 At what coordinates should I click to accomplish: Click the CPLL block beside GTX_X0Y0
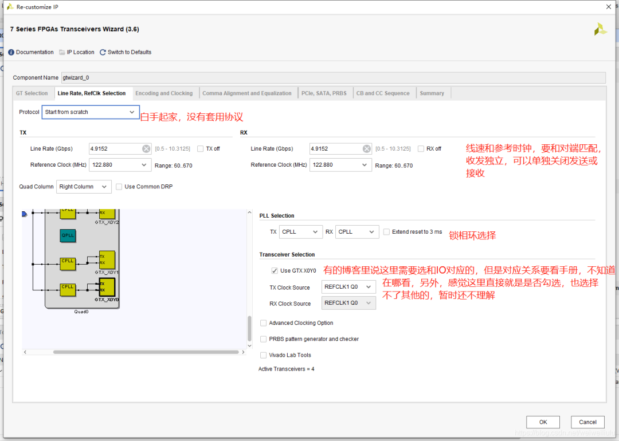click(68, 290)
